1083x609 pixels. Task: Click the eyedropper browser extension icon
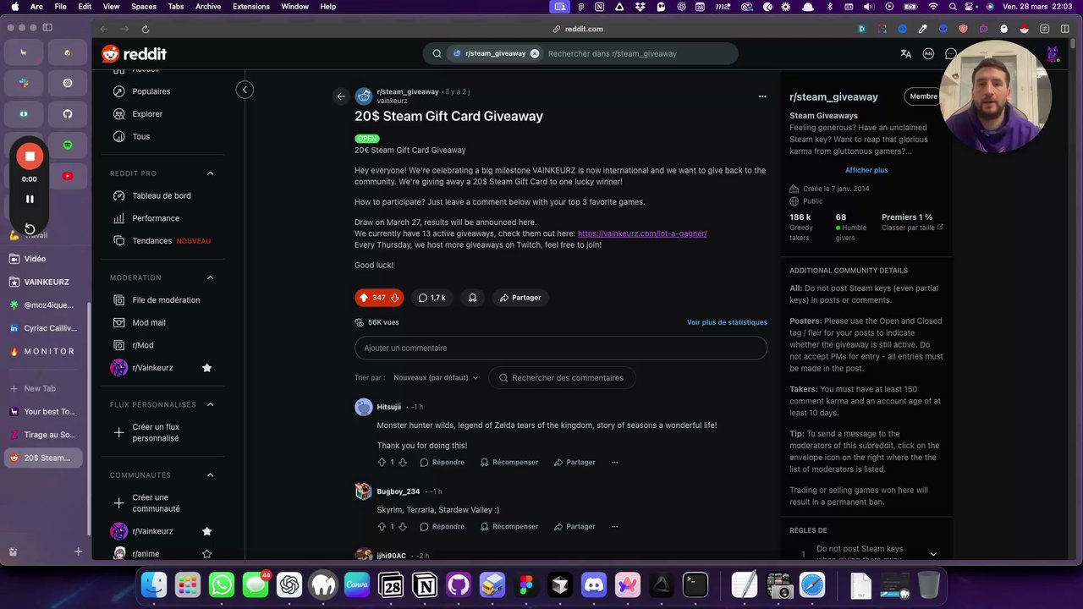pos(922,29)
